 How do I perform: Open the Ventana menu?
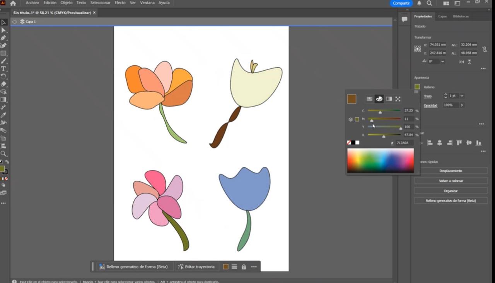click(x=147, y=3)
